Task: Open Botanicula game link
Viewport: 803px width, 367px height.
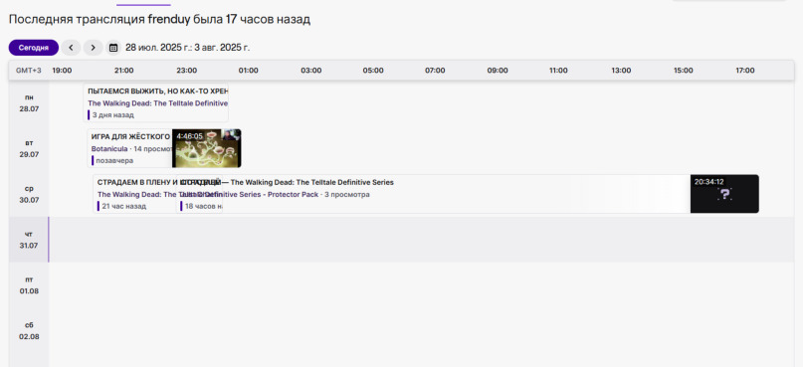Action: click(109, 149)
